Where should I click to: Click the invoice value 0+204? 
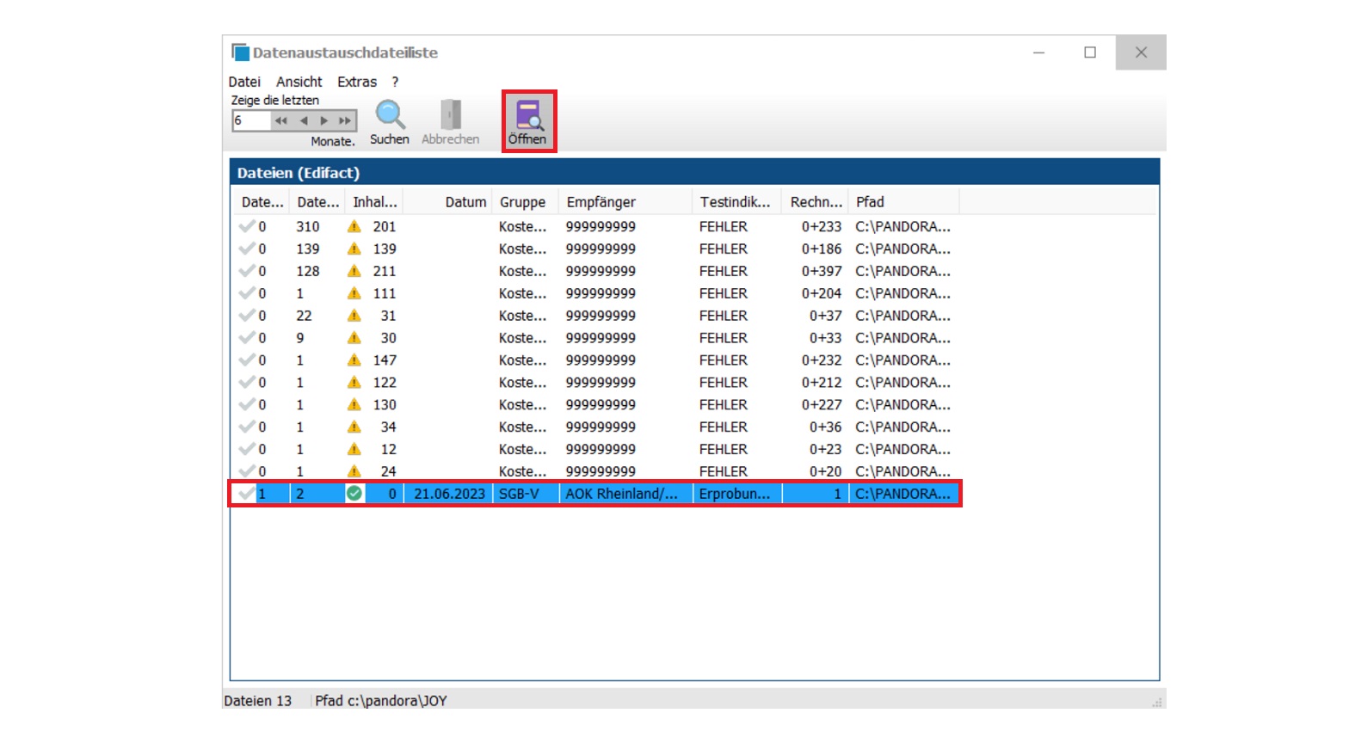pos(822,294)
